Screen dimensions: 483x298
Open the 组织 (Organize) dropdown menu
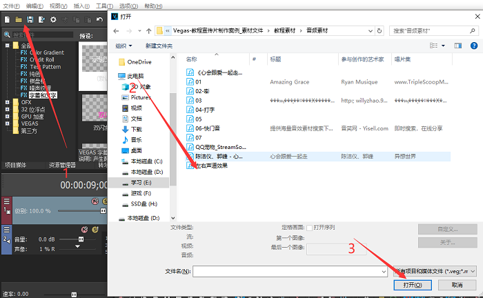point(124,46)
